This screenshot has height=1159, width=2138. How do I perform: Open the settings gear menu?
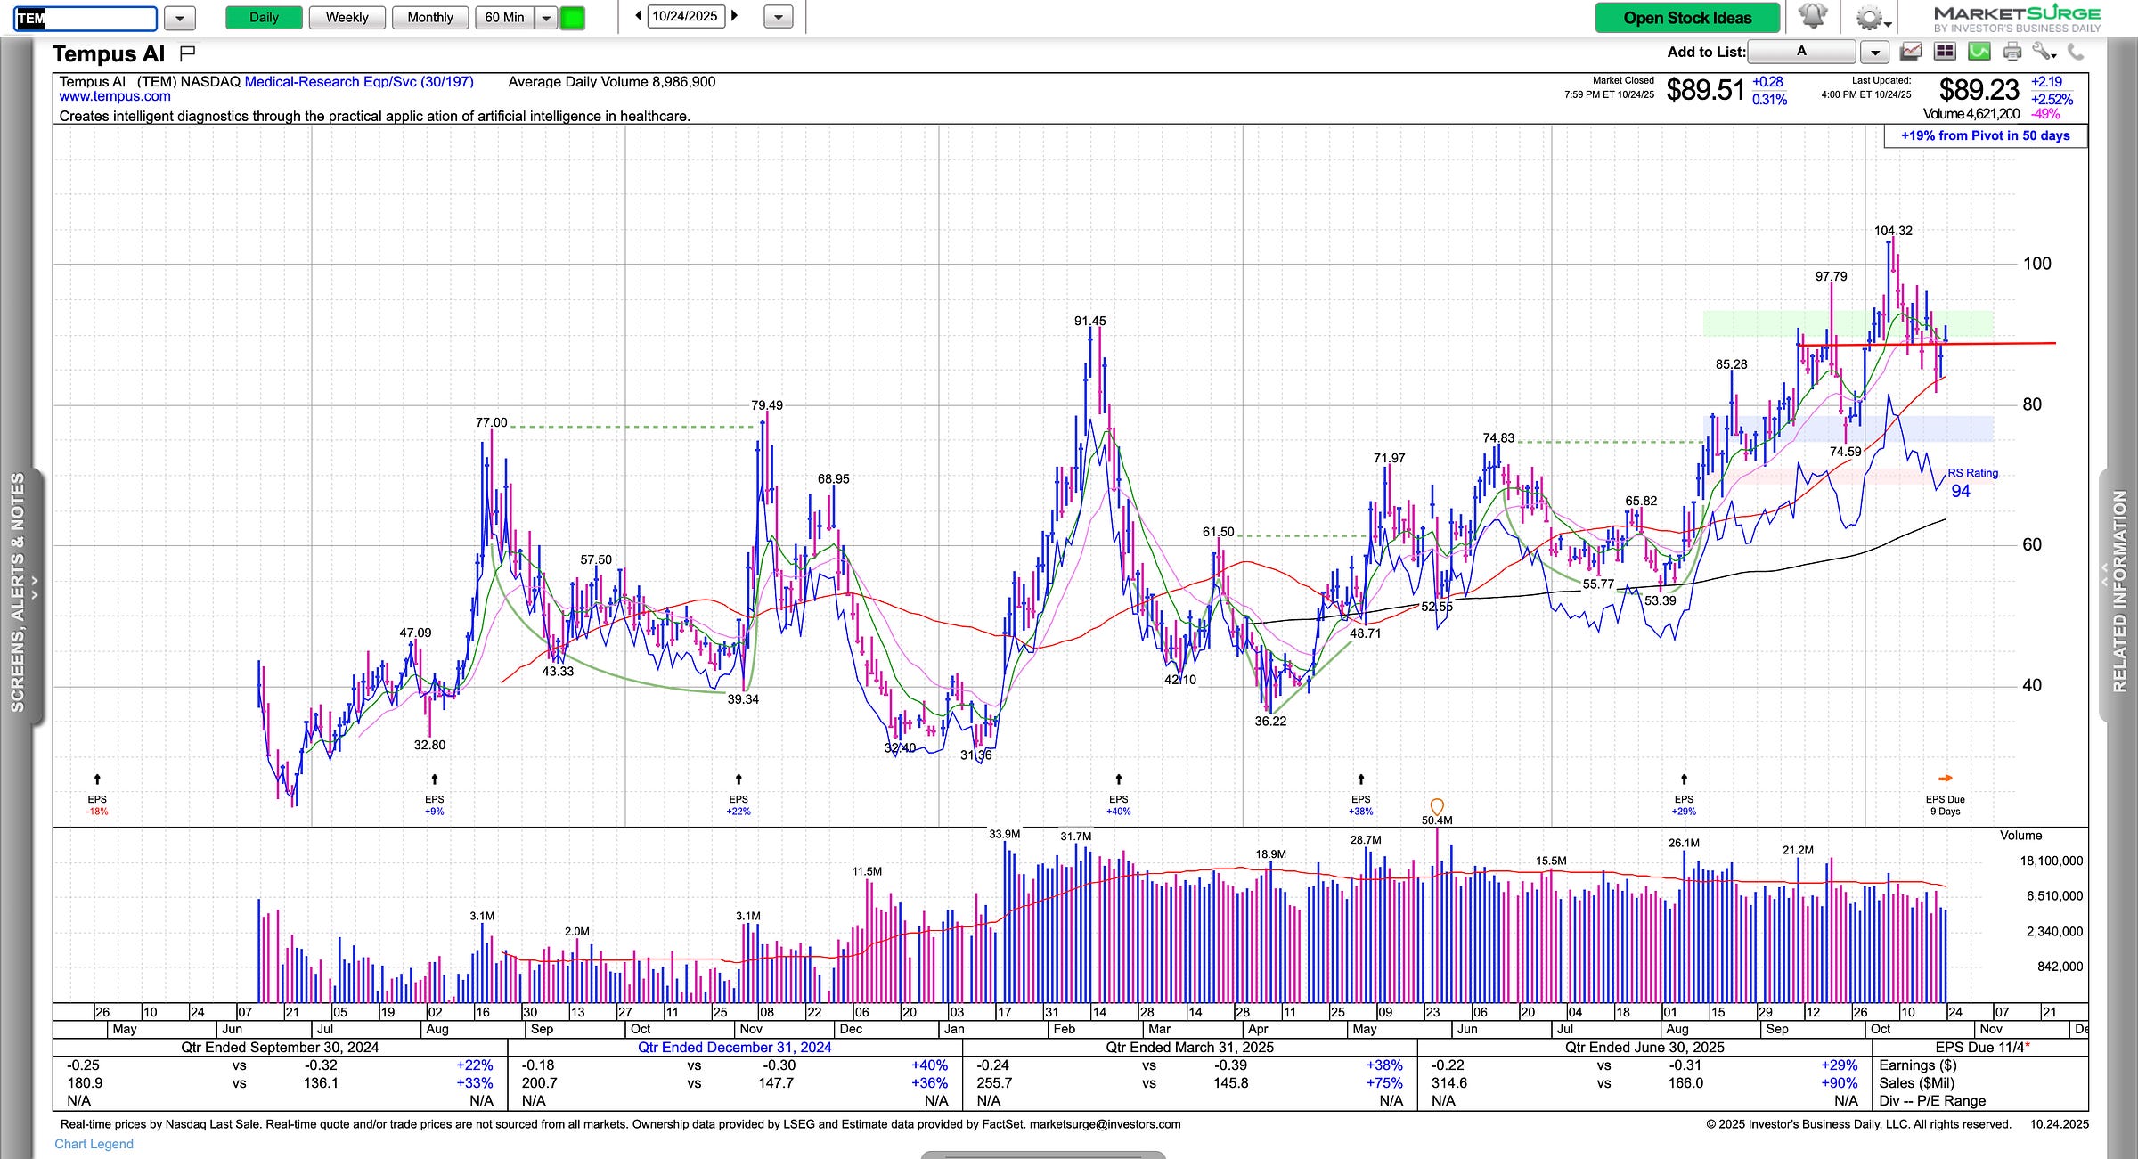click(x=1869, y=18)
